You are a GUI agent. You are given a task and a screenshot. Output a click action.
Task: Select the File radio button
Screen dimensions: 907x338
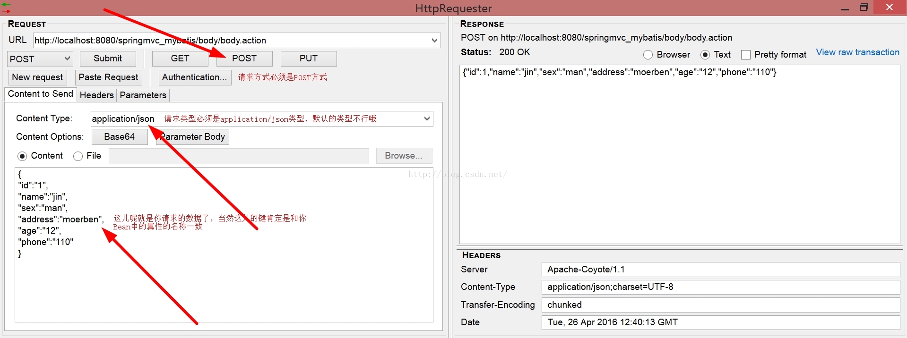tap(78, 156)
